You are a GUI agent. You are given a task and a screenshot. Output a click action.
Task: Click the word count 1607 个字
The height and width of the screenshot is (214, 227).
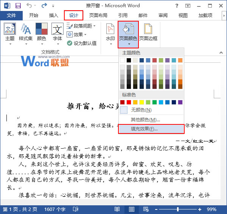click(55, 209)
